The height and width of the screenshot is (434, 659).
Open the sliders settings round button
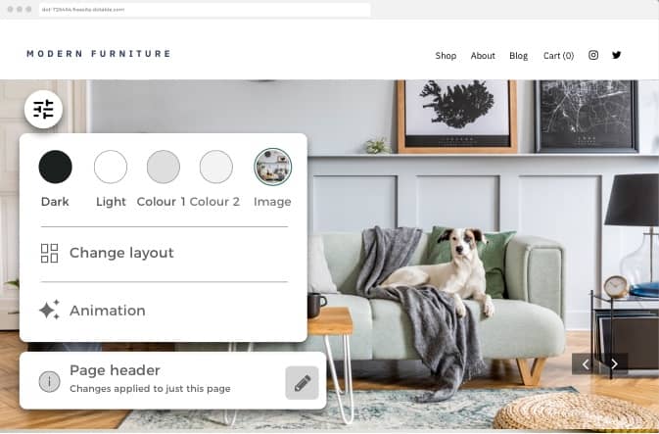pos(43,110)
